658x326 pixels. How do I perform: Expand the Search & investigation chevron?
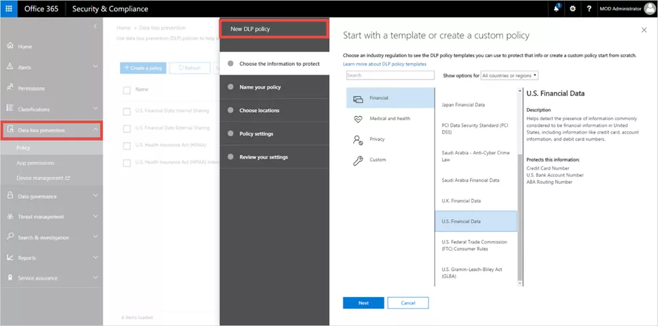(95, 237)
